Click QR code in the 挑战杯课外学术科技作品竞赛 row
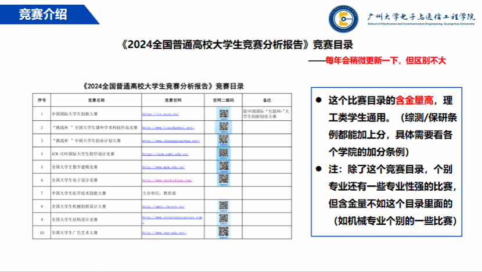This screenshot has width=482, height=272. pyautogui.click(x=224, y=127)
